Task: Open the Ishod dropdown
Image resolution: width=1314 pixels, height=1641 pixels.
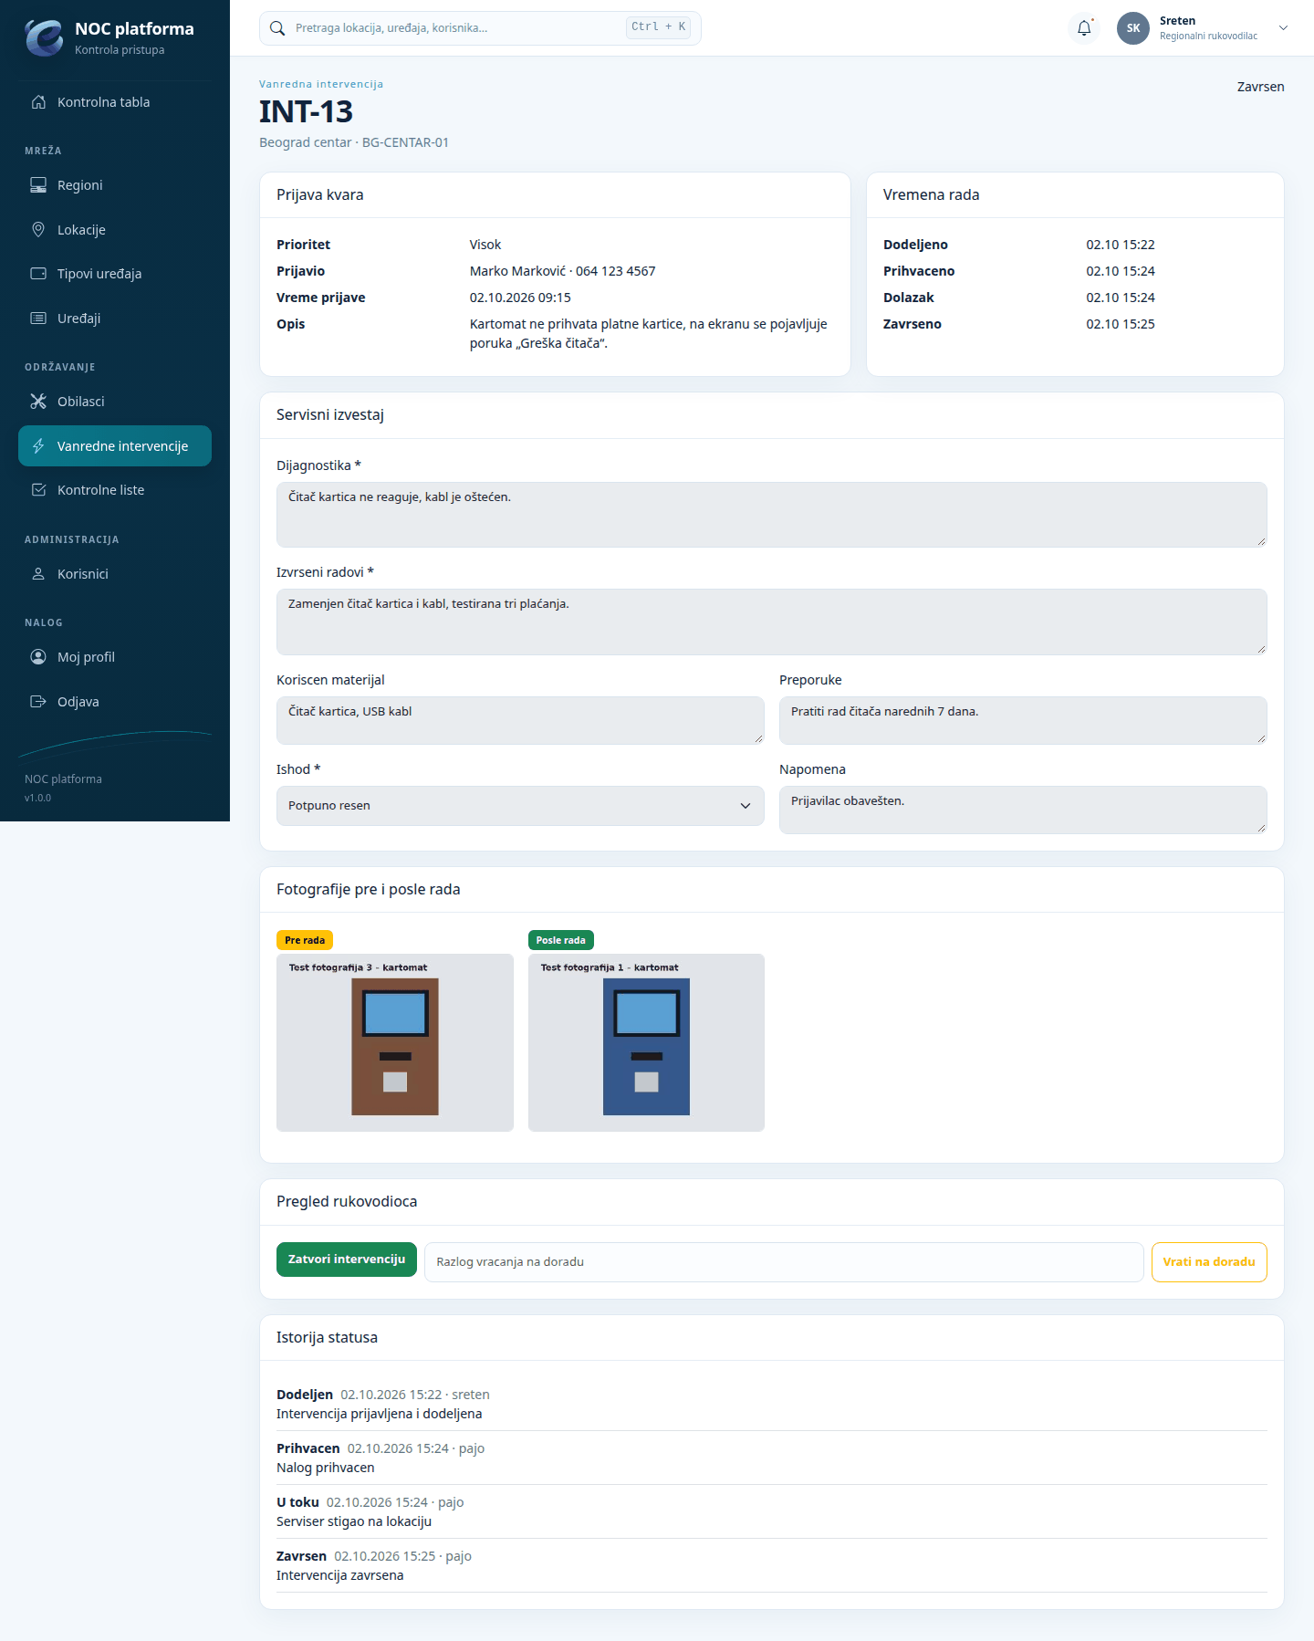Action: click(x=520, y=806)
